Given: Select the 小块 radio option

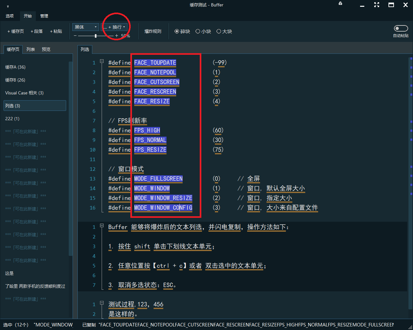Looking at the screenshot, I should pyautogui.click(x=203, y=31).
